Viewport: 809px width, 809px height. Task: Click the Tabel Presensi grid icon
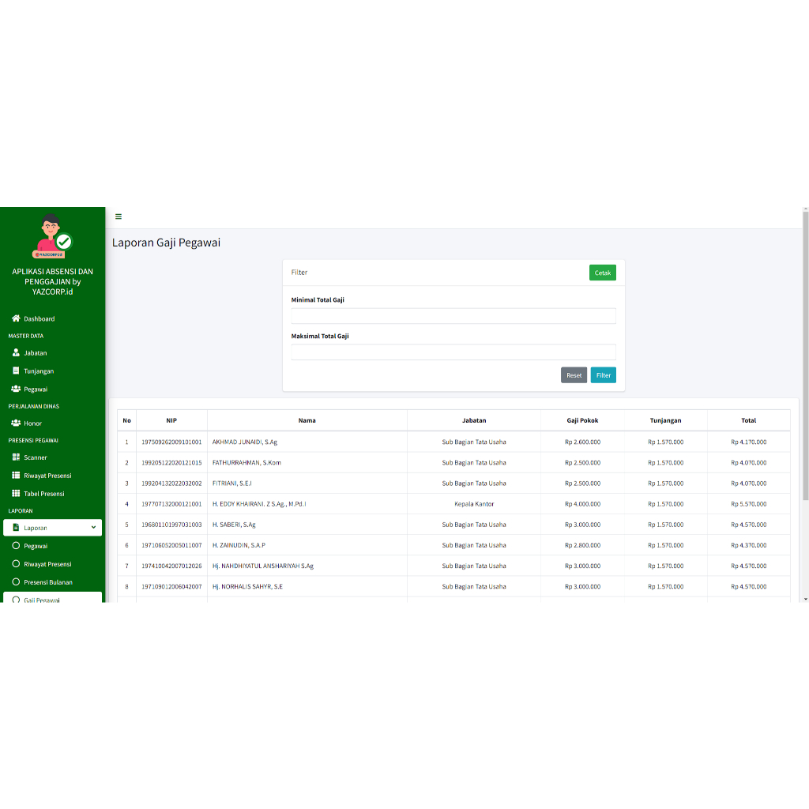16,493
